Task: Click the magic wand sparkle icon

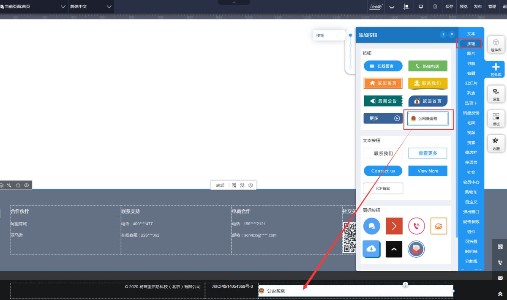Action: (9, 185)
